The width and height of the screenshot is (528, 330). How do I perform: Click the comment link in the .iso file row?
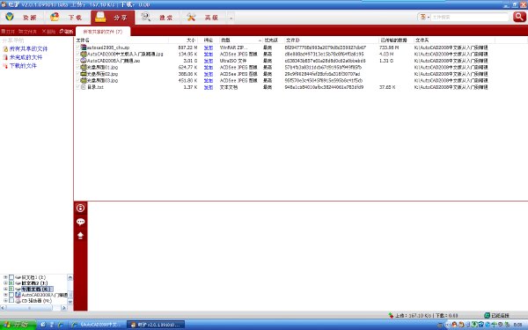(209, 61)
